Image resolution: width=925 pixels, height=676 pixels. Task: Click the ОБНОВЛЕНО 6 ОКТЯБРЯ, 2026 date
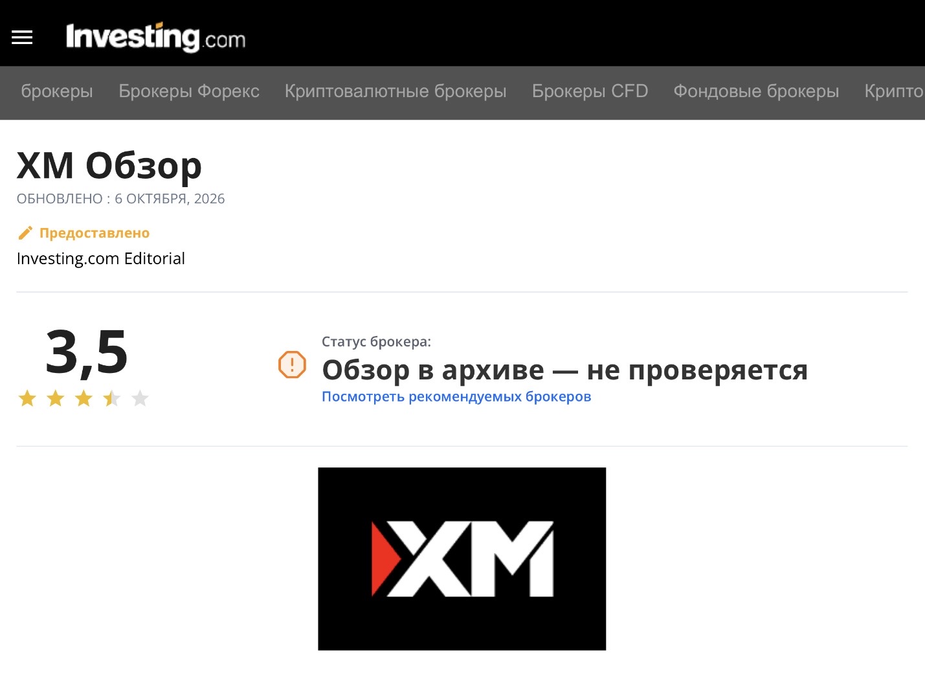click(121, 199)
